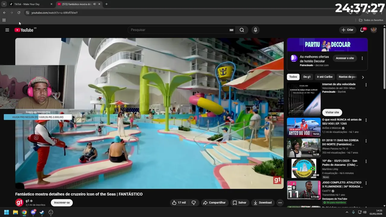
Task: Open File Explorer from the taskbar
Action: [x=15, y=212]
